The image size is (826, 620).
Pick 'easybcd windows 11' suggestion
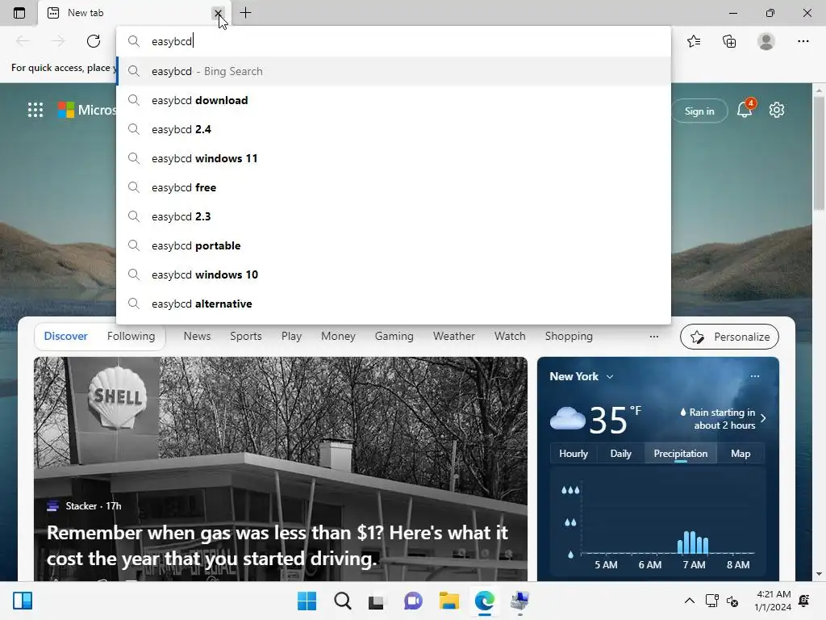point(394,158)
